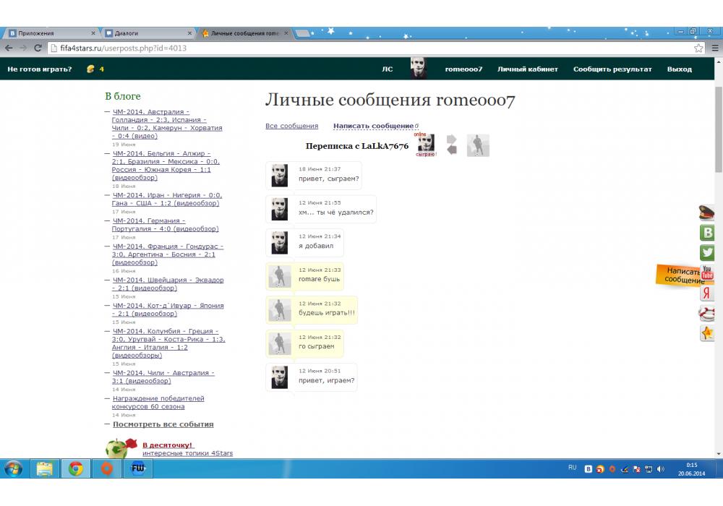
Task: Click the page vertical scrollbar
Action: click(718, 137)
